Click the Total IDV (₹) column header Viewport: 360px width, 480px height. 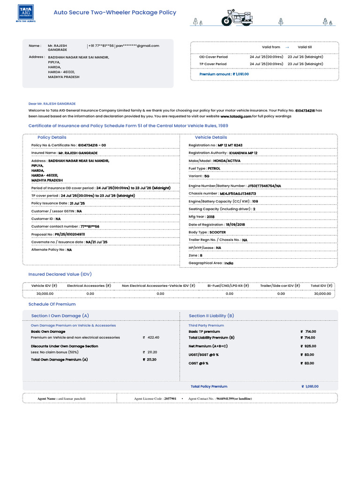(x=322, y=285)
